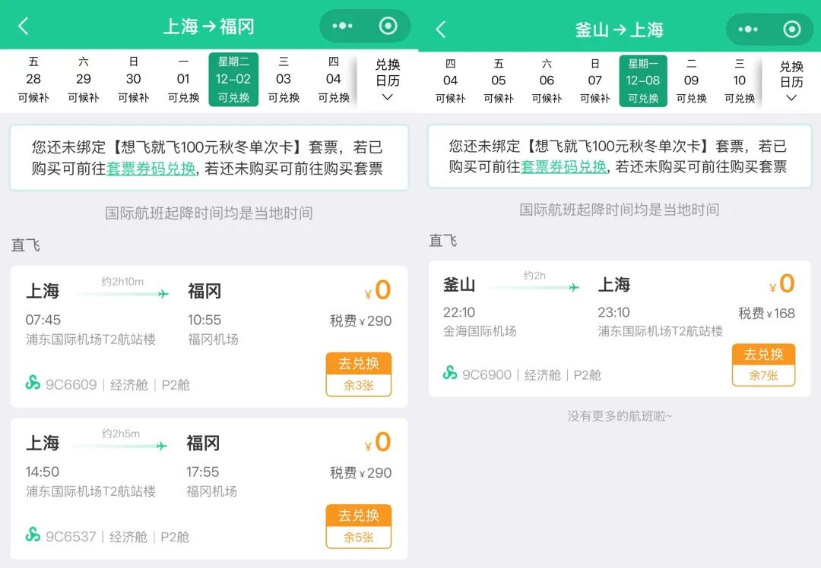Switch to the 二 09 可兑换 date tab
Screen dimensions: 821x568
coord(691,79)
